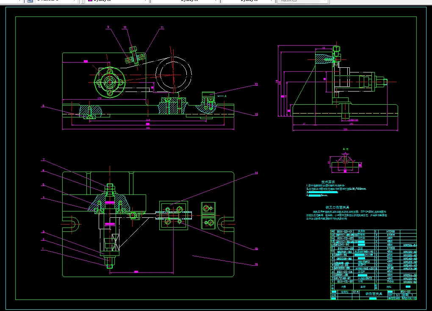Open the linetype ByLayer dropdown
The width and height of the screenshot is (432, 311).
click(x=186, y=1)
